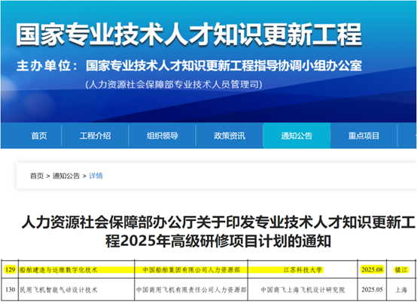Viewport: 417px width, 303px height.
Task: Open the 工程介绍 navigation tab
Action: [95, 136]
